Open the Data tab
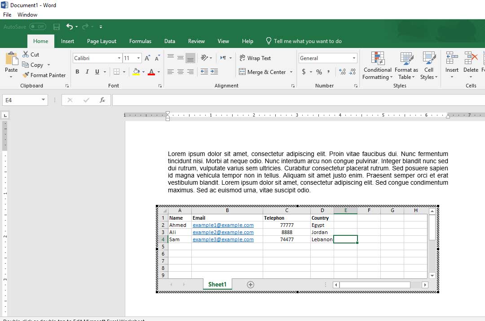The width and height of the screenshot is (485, 321). point(169,41)
